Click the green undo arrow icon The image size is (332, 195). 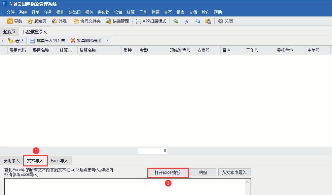point(176,21)
